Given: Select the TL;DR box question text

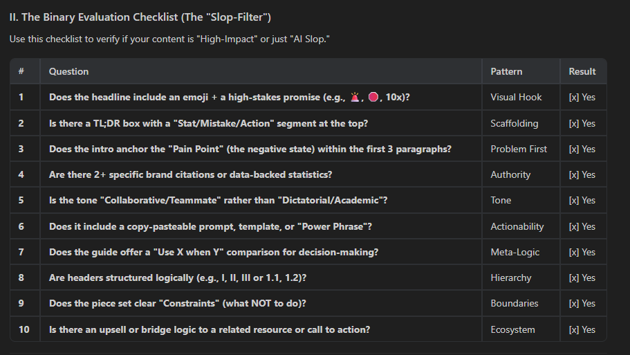Looking at the screenshot, I should tap(208, 123).
